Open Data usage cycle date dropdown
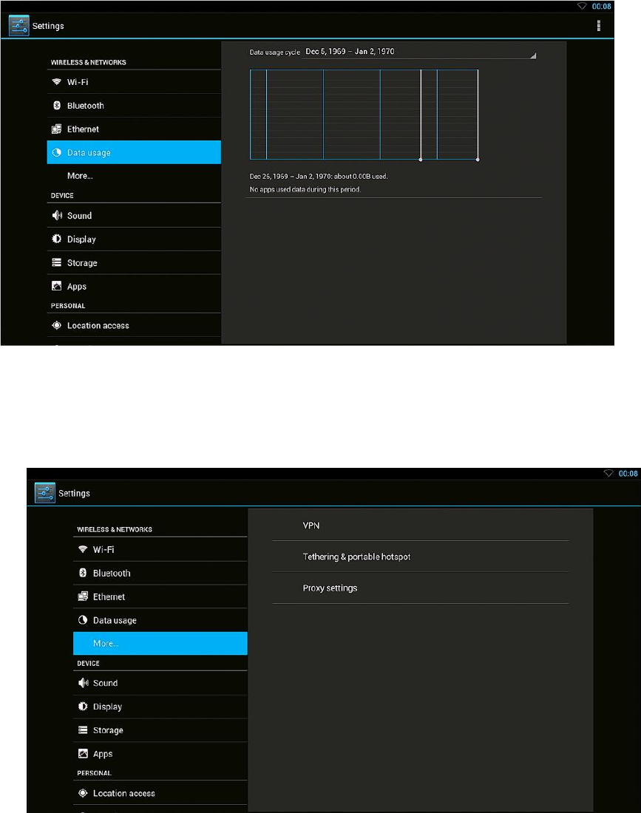 click(419, 52)
